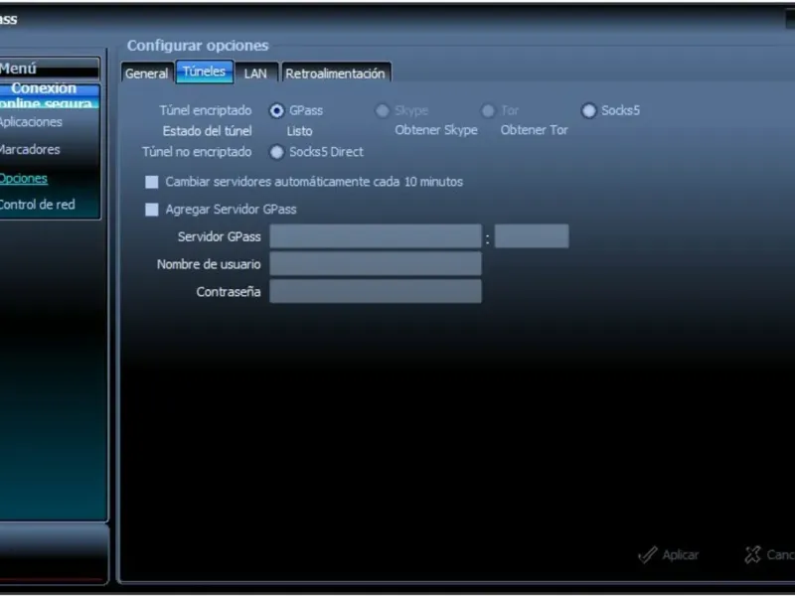795x596 pixels.
Task: Click the Obtener Skype link
Action: pos(436,130)
